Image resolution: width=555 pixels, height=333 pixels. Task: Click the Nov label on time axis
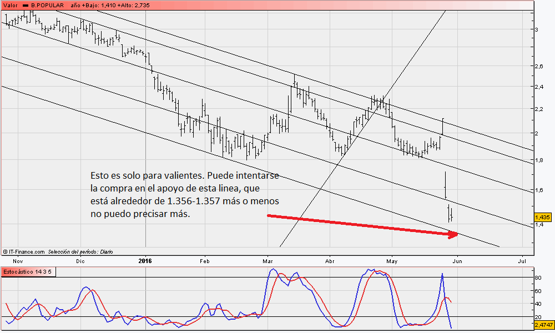(18, 260)
